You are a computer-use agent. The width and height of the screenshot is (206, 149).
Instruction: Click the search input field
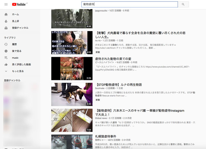(x=129, y=4)
